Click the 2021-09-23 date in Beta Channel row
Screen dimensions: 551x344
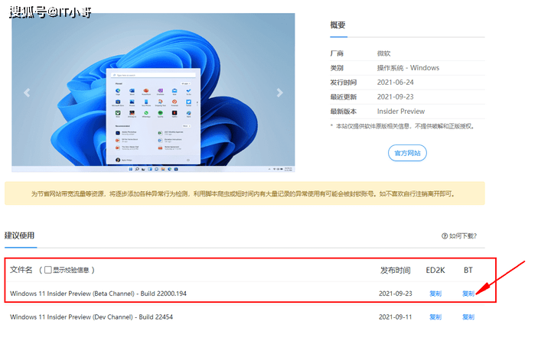point(396,294)
